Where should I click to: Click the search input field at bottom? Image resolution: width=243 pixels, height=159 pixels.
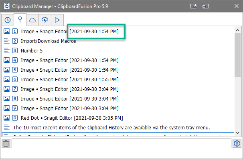(x=121, y=143)
